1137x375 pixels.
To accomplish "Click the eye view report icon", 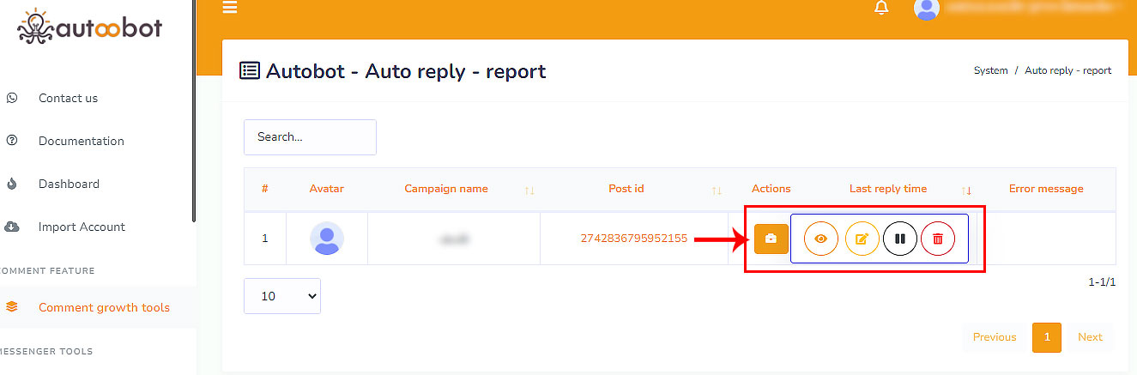I will tap(820, 239).
